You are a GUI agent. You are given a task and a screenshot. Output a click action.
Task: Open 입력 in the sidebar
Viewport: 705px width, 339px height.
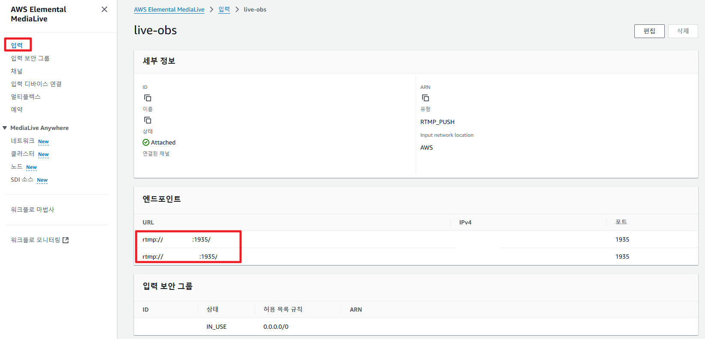(17, 45)
